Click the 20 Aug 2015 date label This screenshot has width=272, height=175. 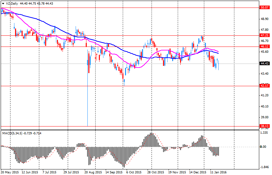click(x=92, y=172)
